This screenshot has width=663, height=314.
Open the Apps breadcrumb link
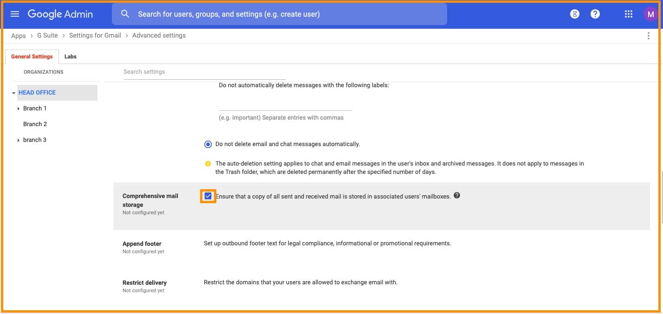point(19,36)
